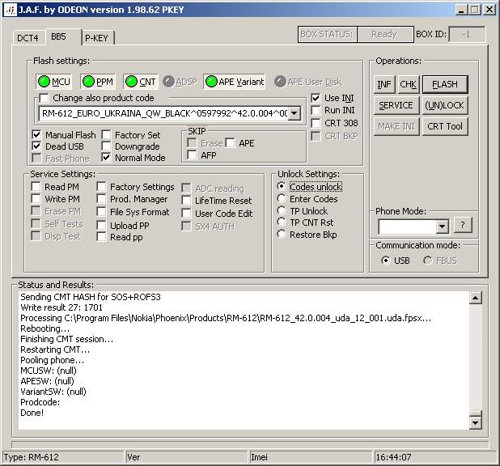500x466 pixels.
Task: Open the CRT Tool
Action: click(445, 126)
